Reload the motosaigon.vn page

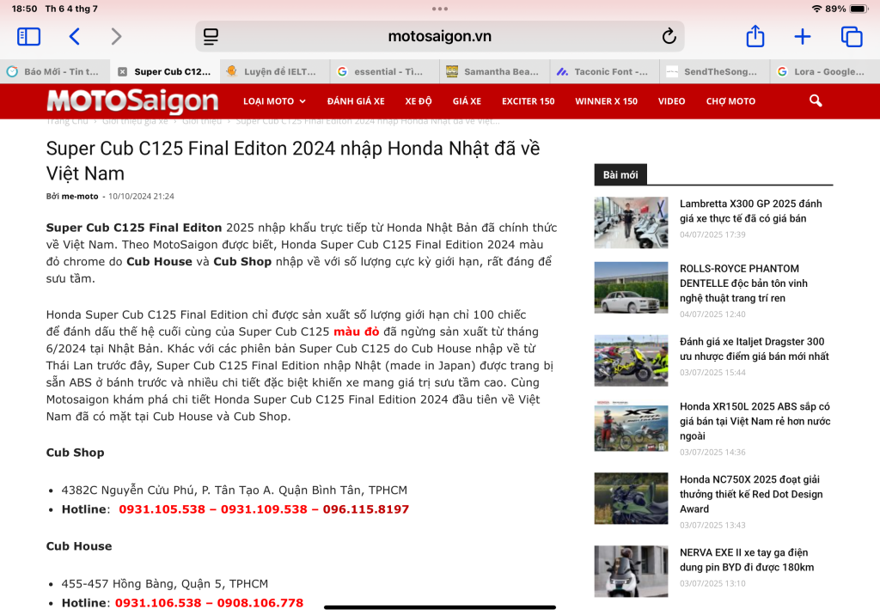(x=669, y=36)
